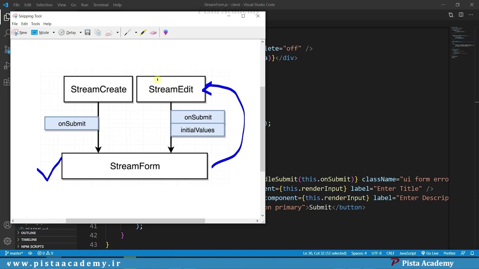Screen dimensions: 479x269
Task: Open the Snipping Tool Help menu
Action: click(47, 24)
